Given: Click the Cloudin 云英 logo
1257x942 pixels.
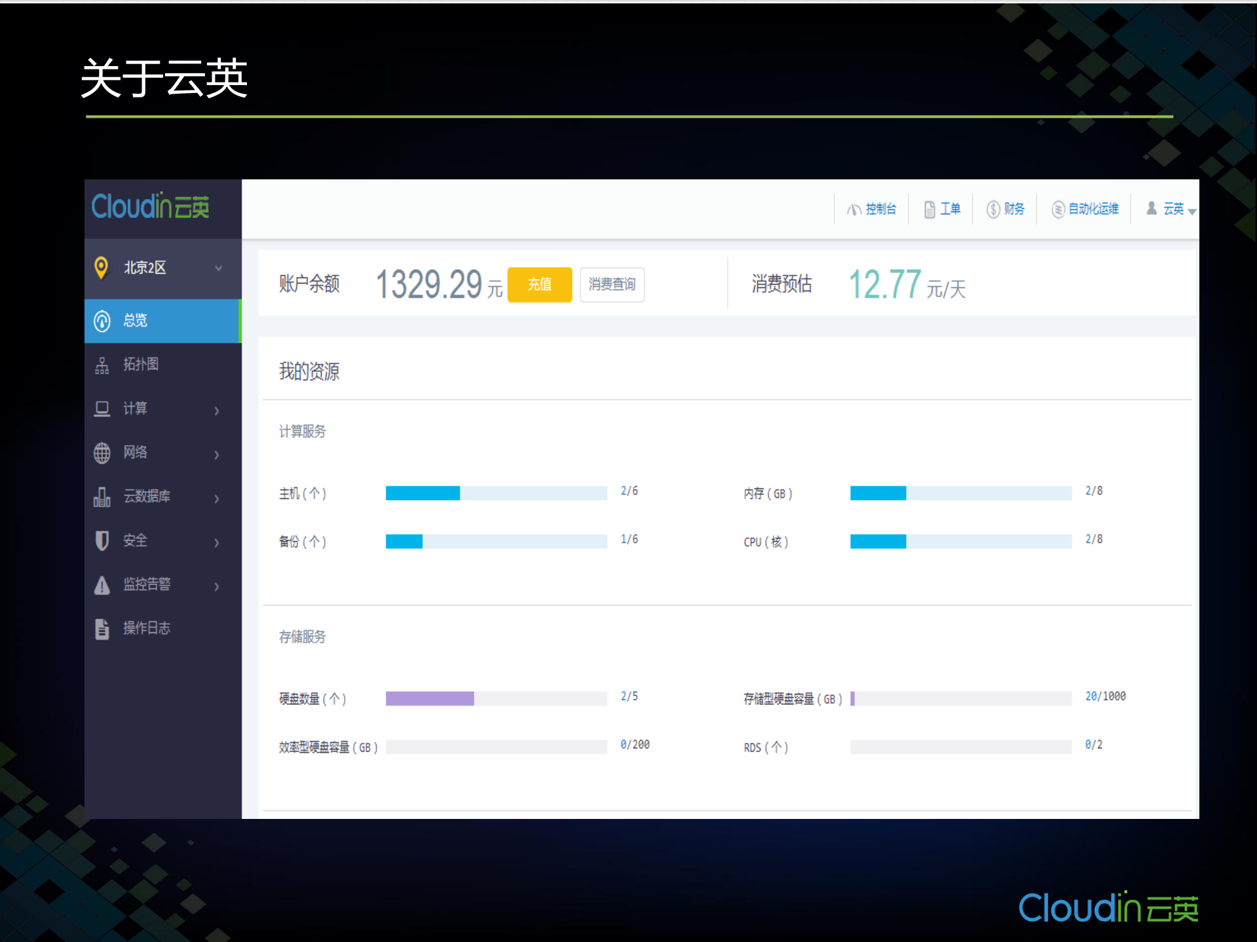Looking at the screenshot, I should [x=150, y=206].
